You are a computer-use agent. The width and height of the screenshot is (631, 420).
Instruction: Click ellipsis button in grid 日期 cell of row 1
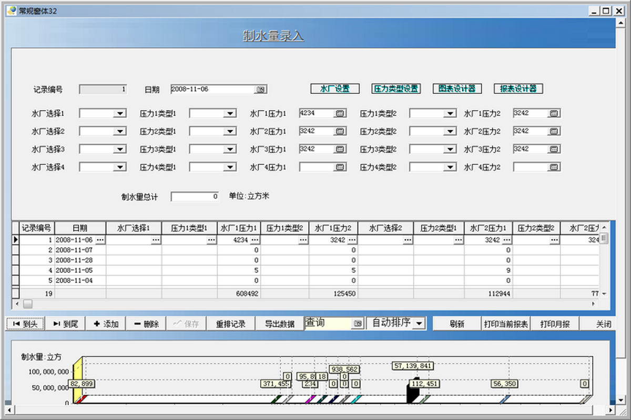[100, 239]
